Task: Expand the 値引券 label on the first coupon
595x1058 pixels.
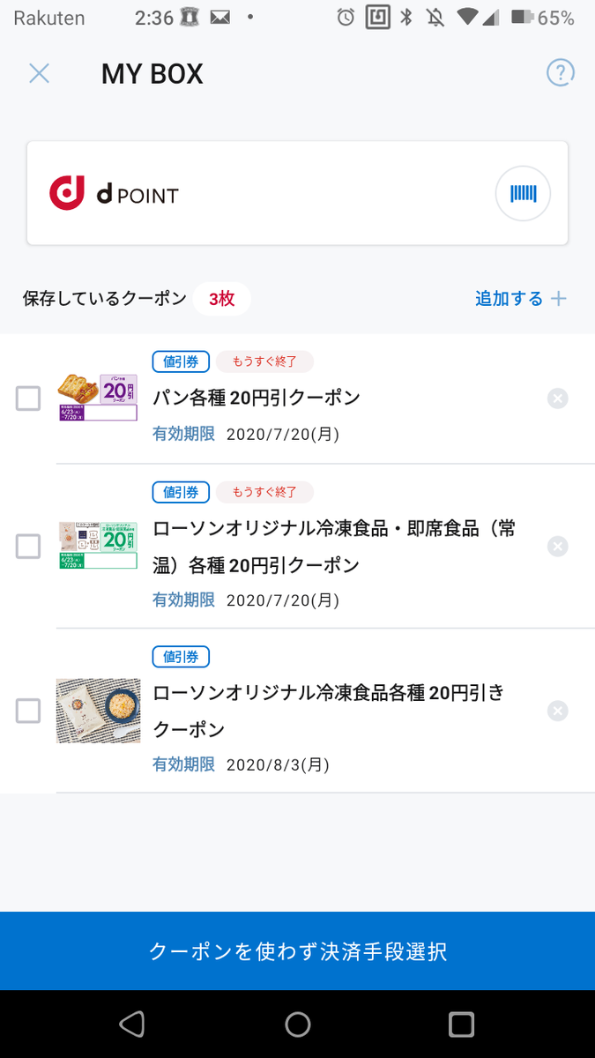Action: pyautogui.click(x=181, y=361)
